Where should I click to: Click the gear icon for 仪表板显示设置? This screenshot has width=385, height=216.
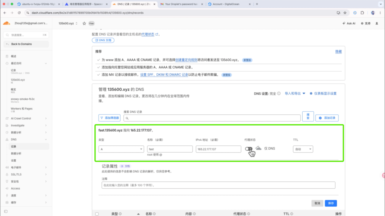coord(311,93)
